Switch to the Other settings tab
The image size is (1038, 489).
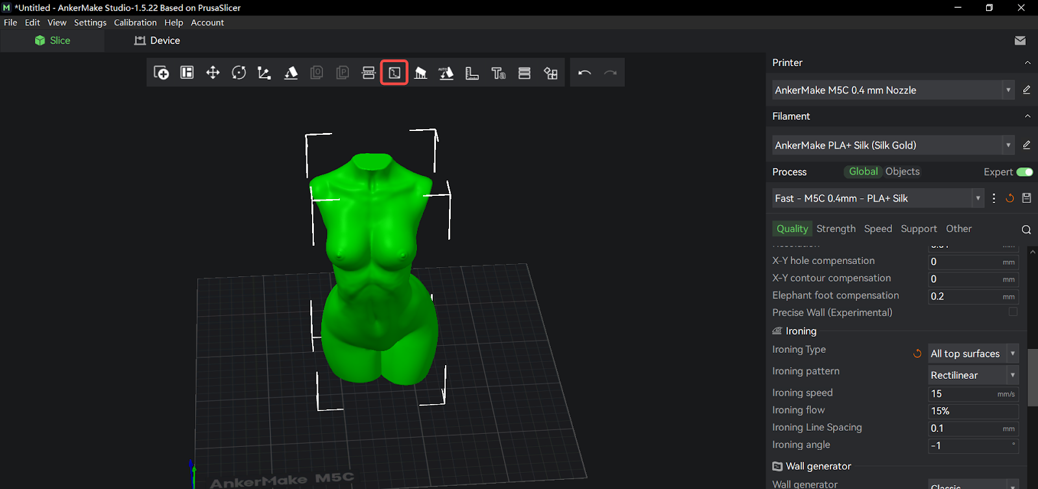(958, 228)
